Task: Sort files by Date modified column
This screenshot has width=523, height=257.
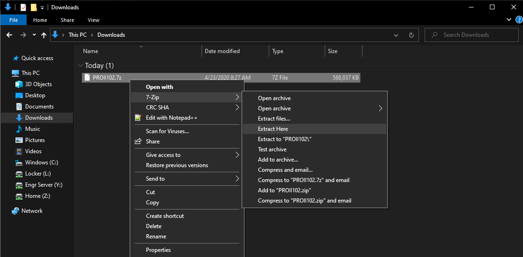Action: [222, 51]
